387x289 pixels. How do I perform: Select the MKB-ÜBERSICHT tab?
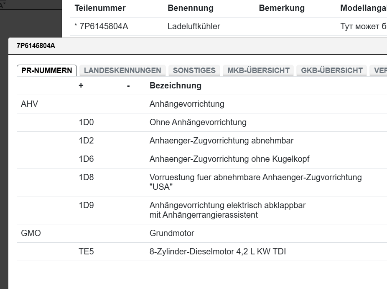(258, 70)
